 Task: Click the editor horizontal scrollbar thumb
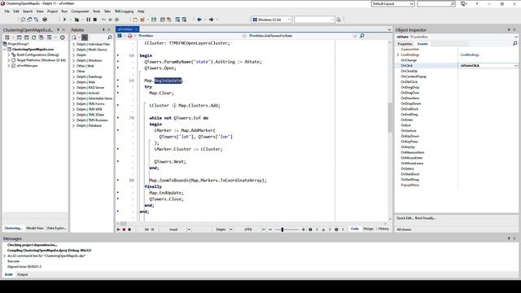click(123, 224)
